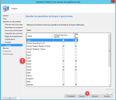Click the Précédent button
The image size is (116, 100).
70,96
